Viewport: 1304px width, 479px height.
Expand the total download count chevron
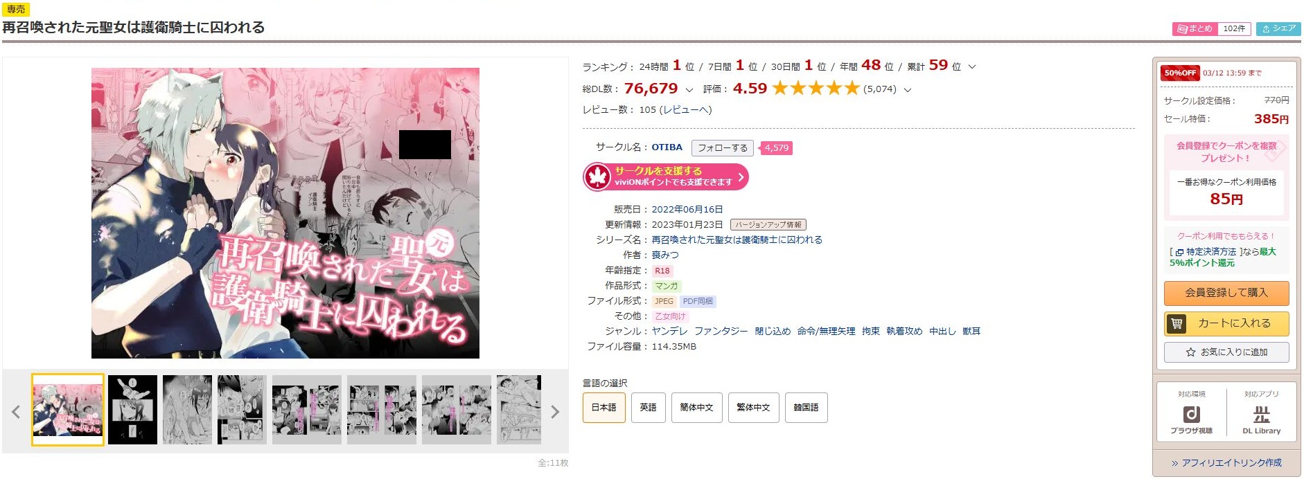[x=689, y=89]
